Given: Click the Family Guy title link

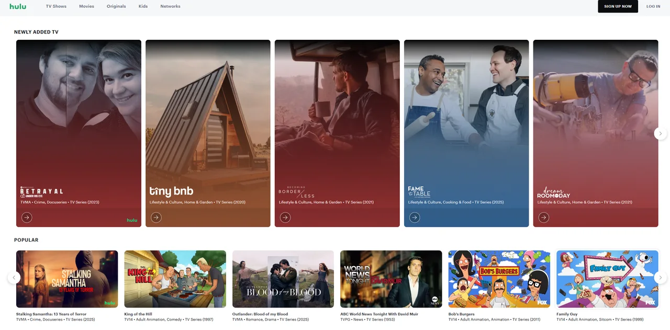Looking at the screenshot, I should click(567, 314).
